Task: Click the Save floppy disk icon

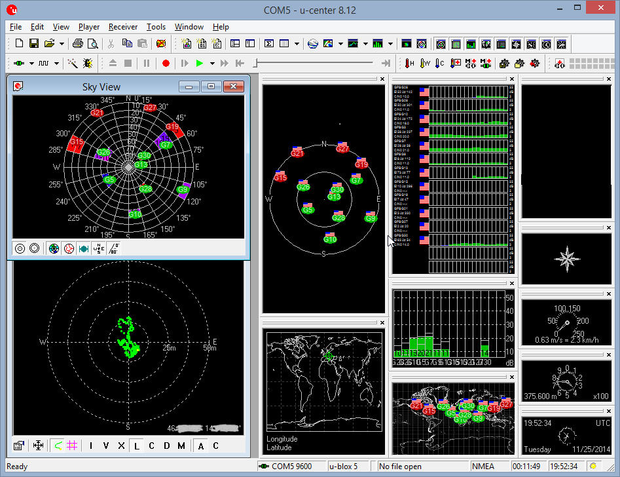Action: click(33, 44)
